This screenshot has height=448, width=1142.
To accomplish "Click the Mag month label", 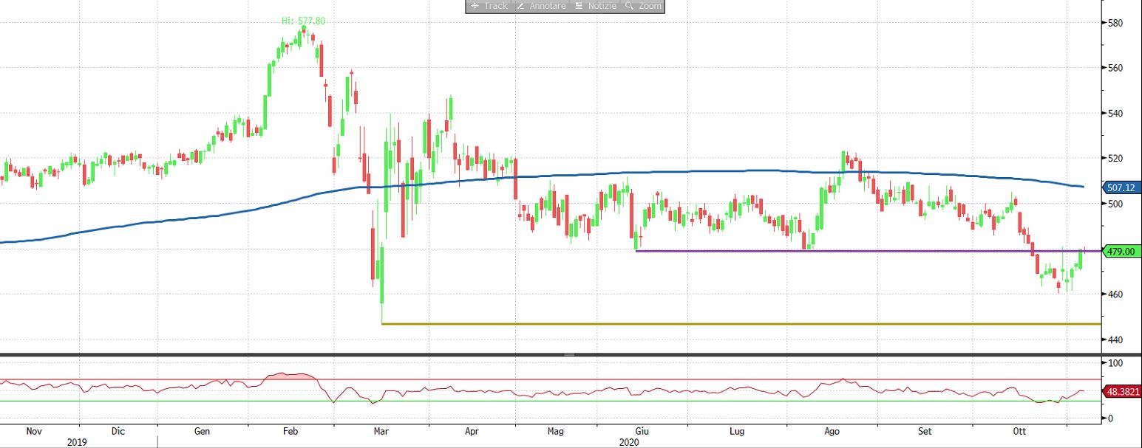I will (x=557, y=430).
